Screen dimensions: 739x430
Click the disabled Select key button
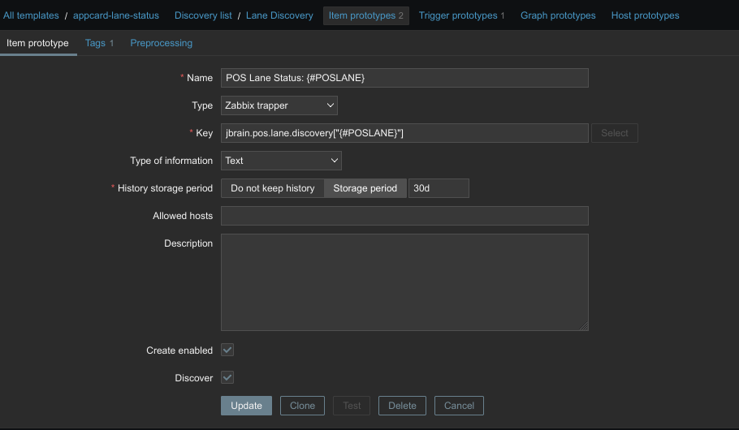(615, 133)
